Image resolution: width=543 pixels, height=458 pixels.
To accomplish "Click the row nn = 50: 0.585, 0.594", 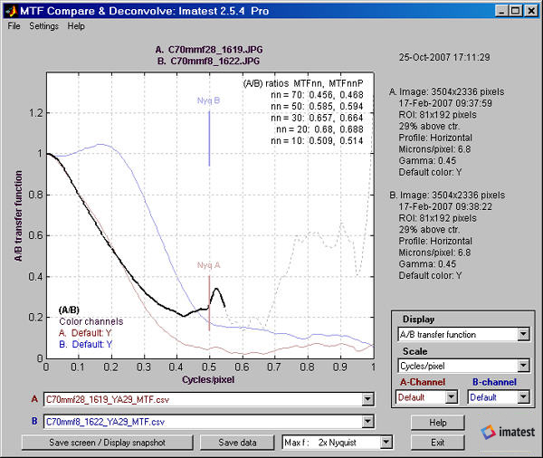I will tap(317, 107).
